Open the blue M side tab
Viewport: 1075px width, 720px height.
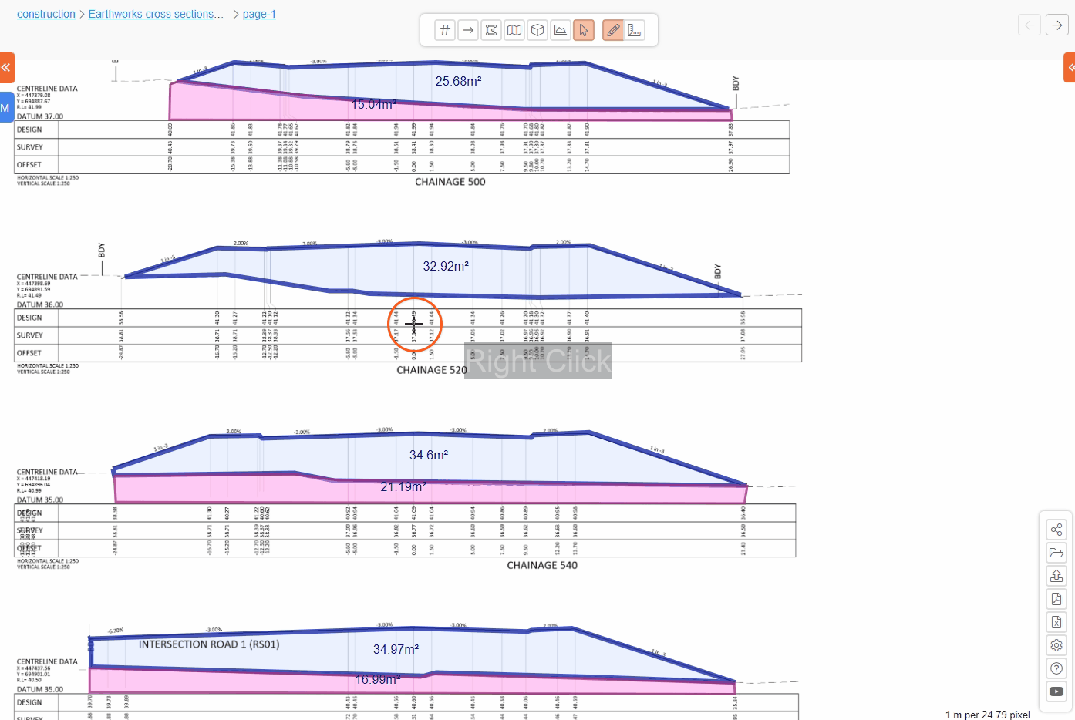(x=5, y=108)
